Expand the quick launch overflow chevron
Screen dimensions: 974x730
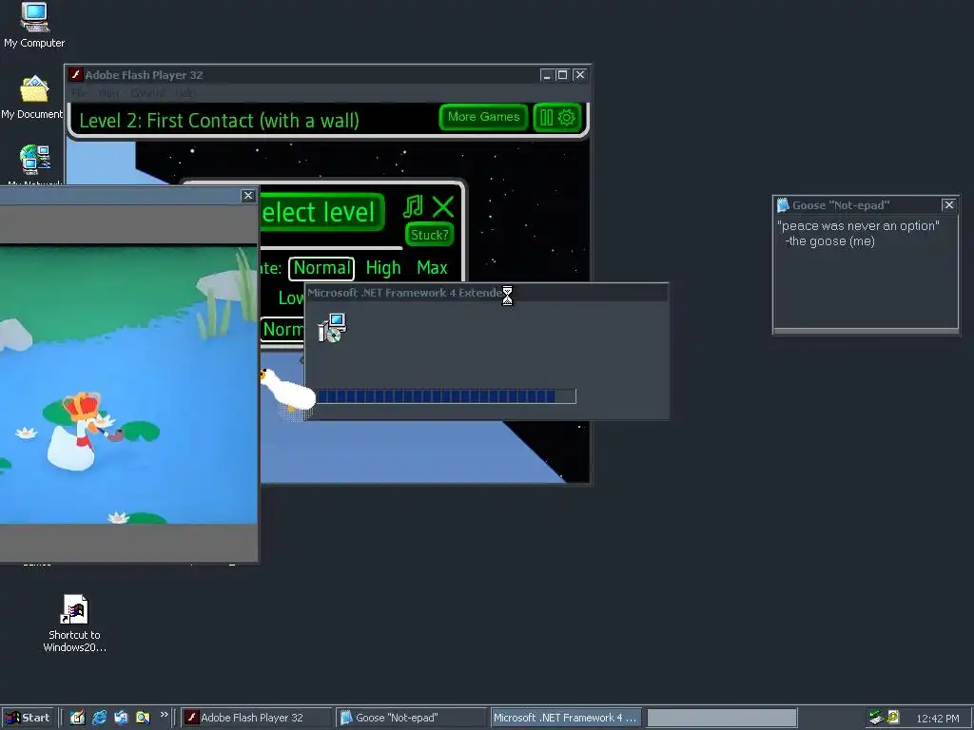coord(164,715)
